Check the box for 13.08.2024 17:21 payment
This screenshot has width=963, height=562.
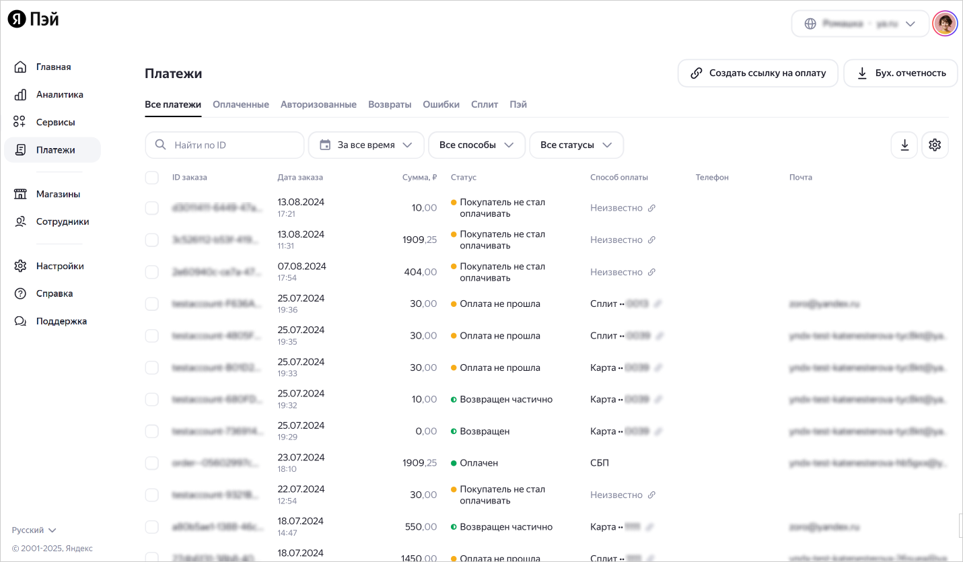point(152,208)
